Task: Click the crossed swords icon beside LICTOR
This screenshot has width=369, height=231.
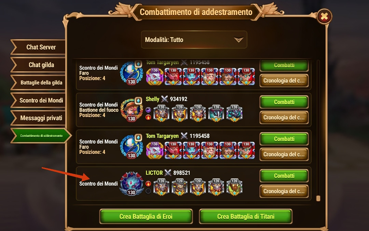Action: coord(168,173)
